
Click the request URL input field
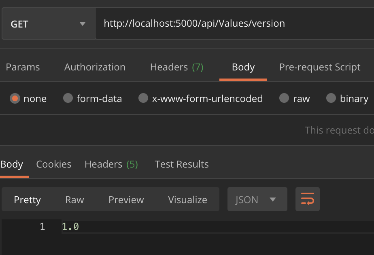(x=235, y=23)
